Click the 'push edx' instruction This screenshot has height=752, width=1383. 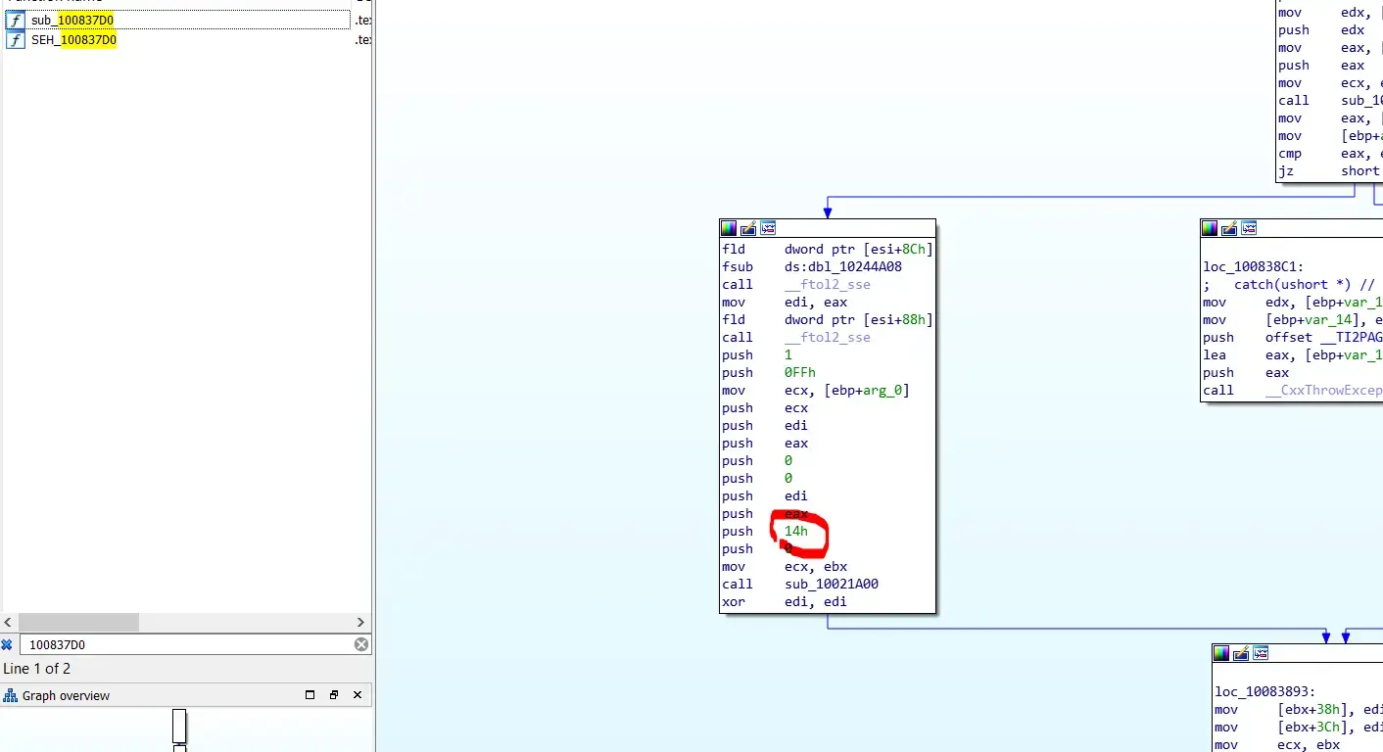pyautogui.click(x=1321, y=30)
